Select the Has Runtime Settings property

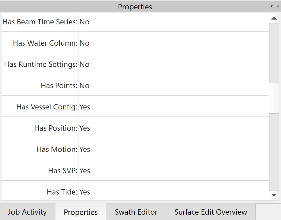tap(41, 64)
